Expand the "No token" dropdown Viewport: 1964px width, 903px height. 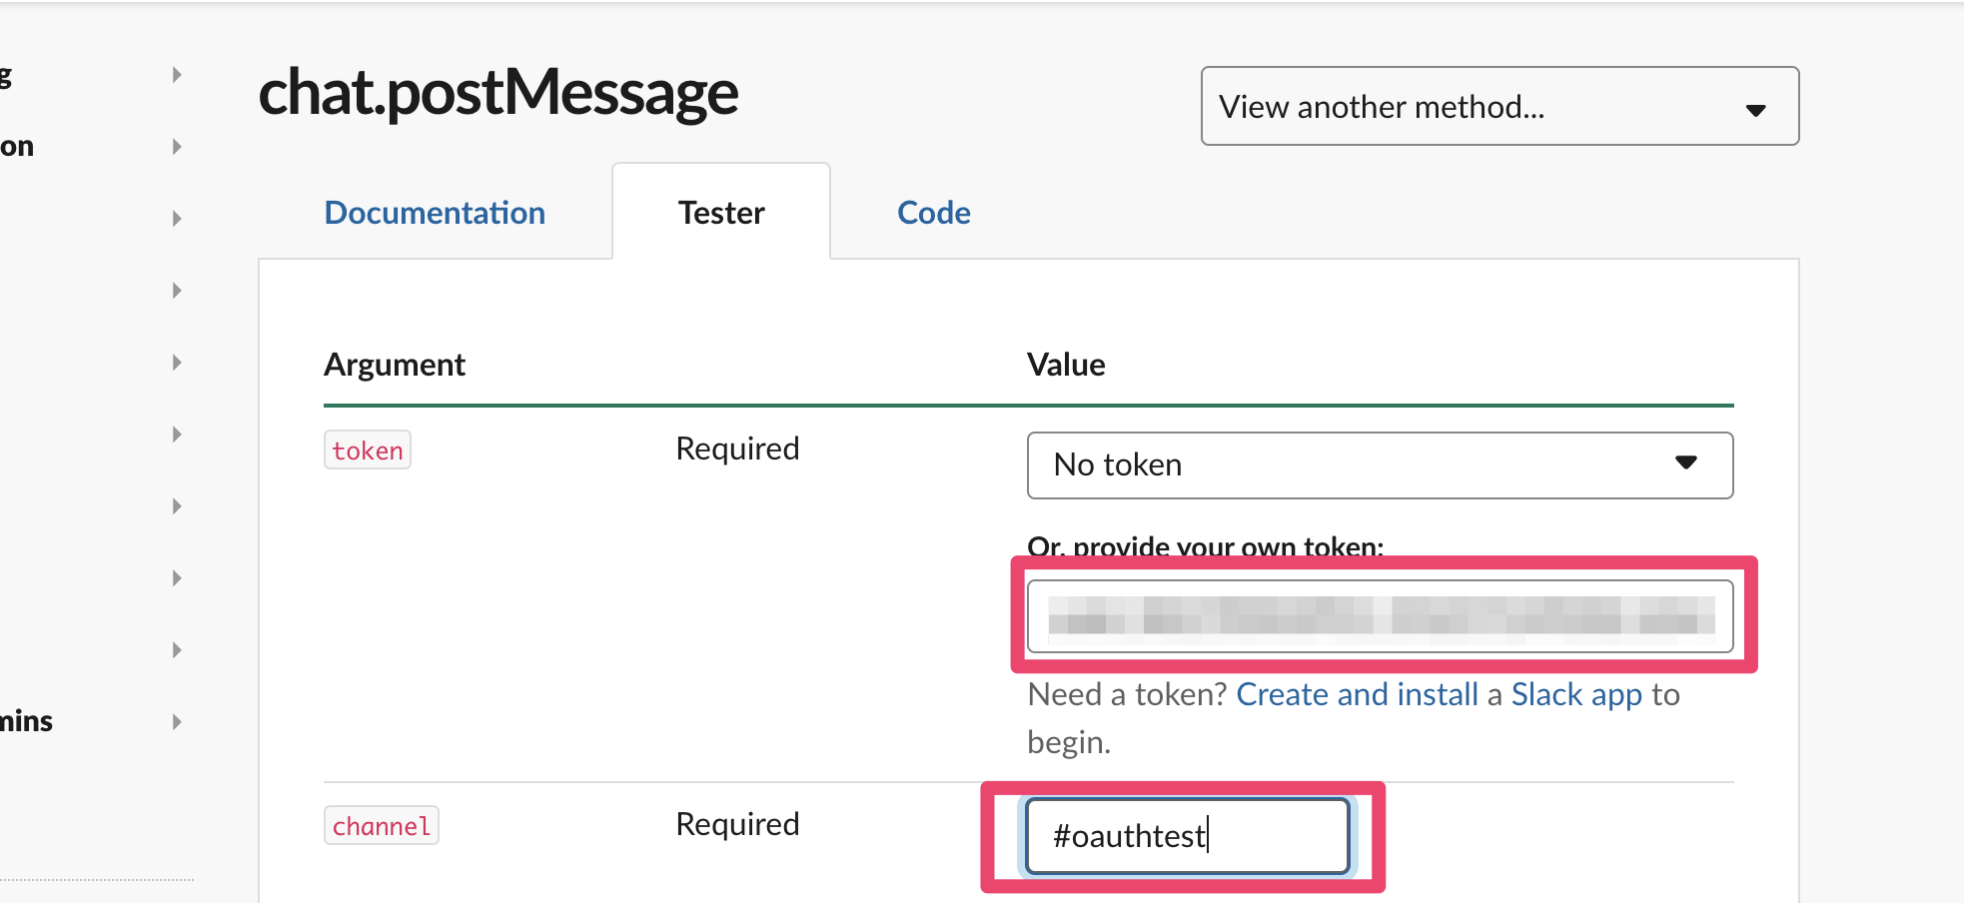(x=1379, y=464)
